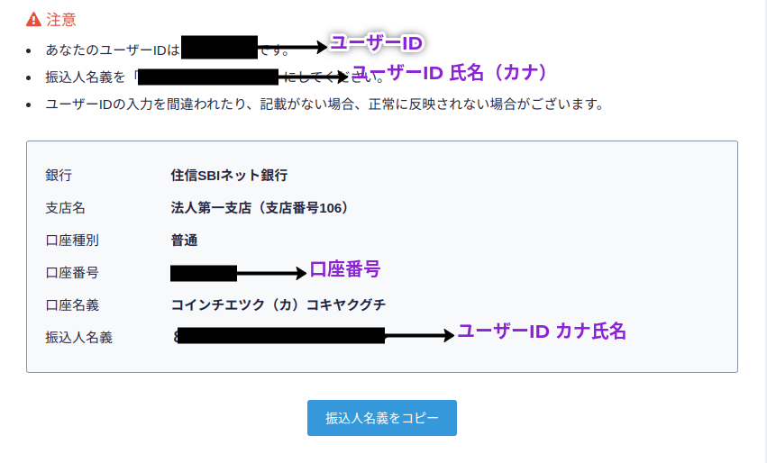
Task: Click the 口座種別 row label
Action: pos(72,240)
